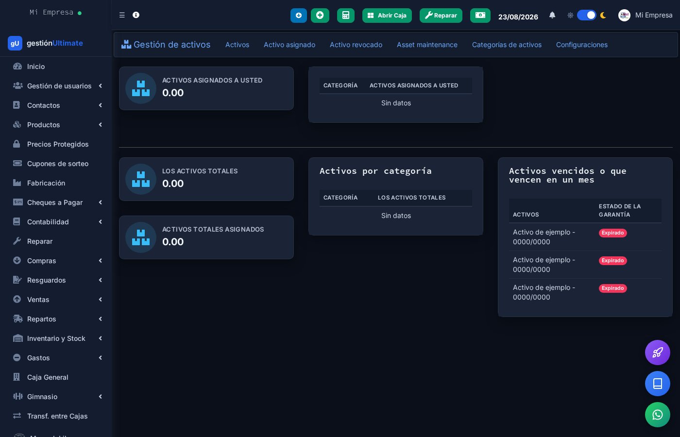This screenshot has height=437, width=680.
Task: Open the calculator tool
Action: [x=346, y=16]
